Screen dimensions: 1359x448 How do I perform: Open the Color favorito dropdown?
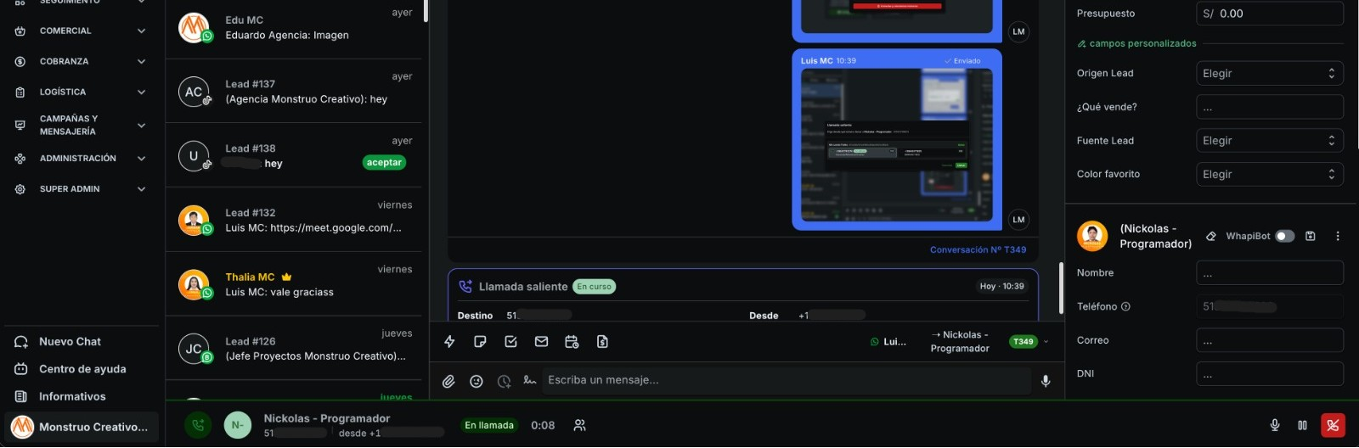[x=1270, y=174]
